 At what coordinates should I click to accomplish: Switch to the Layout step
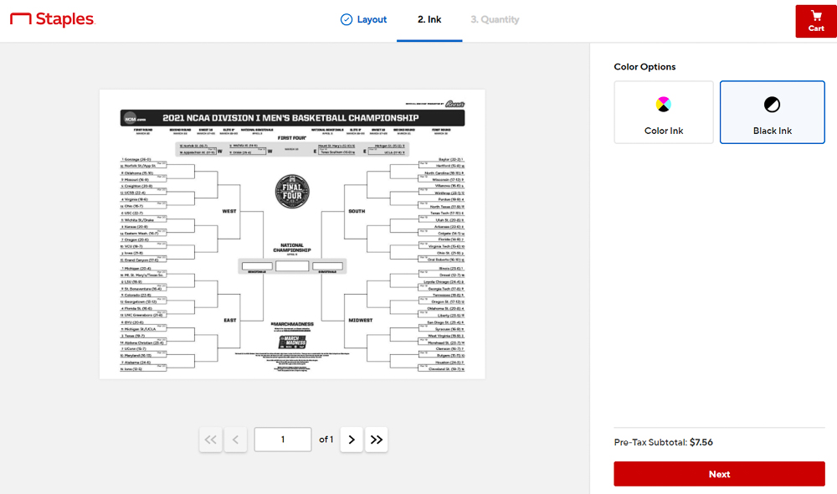click(363, 20)
